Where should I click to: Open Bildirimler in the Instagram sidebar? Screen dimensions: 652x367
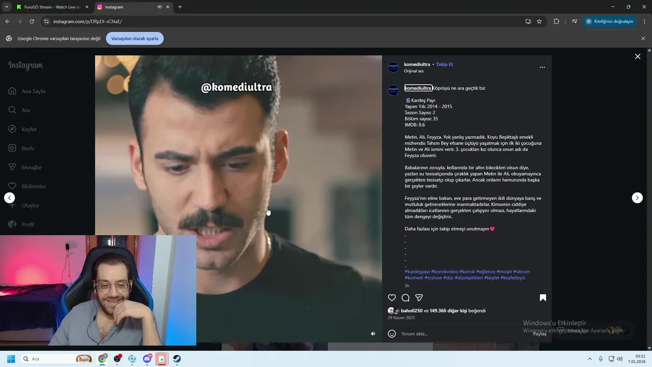tap(27, 187)
